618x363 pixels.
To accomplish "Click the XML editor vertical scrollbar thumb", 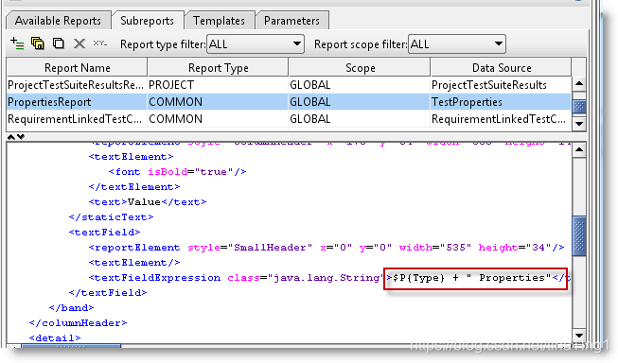I will [579, 235].
